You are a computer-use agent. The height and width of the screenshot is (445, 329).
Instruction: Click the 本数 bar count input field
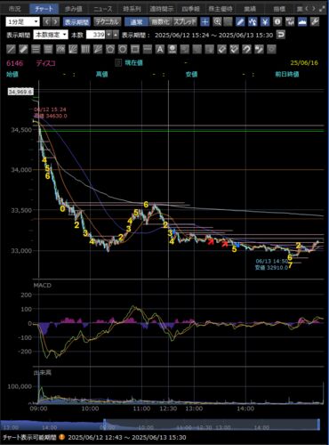96,35
